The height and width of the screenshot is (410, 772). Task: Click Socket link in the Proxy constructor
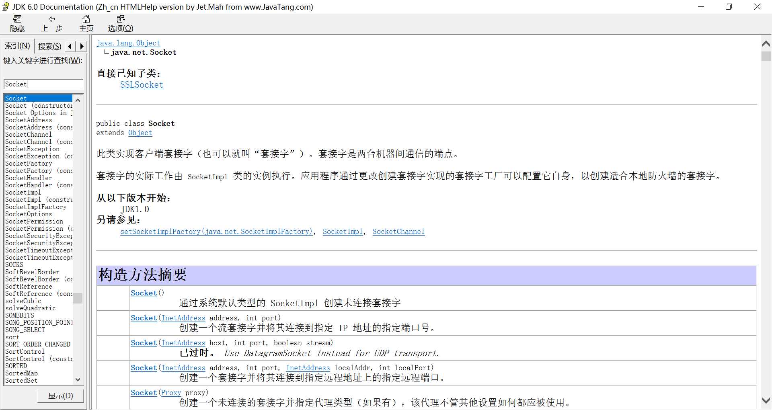144,393
